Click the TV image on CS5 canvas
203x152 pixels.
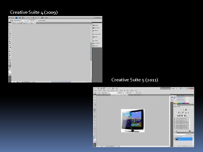(x=133, y=120)
